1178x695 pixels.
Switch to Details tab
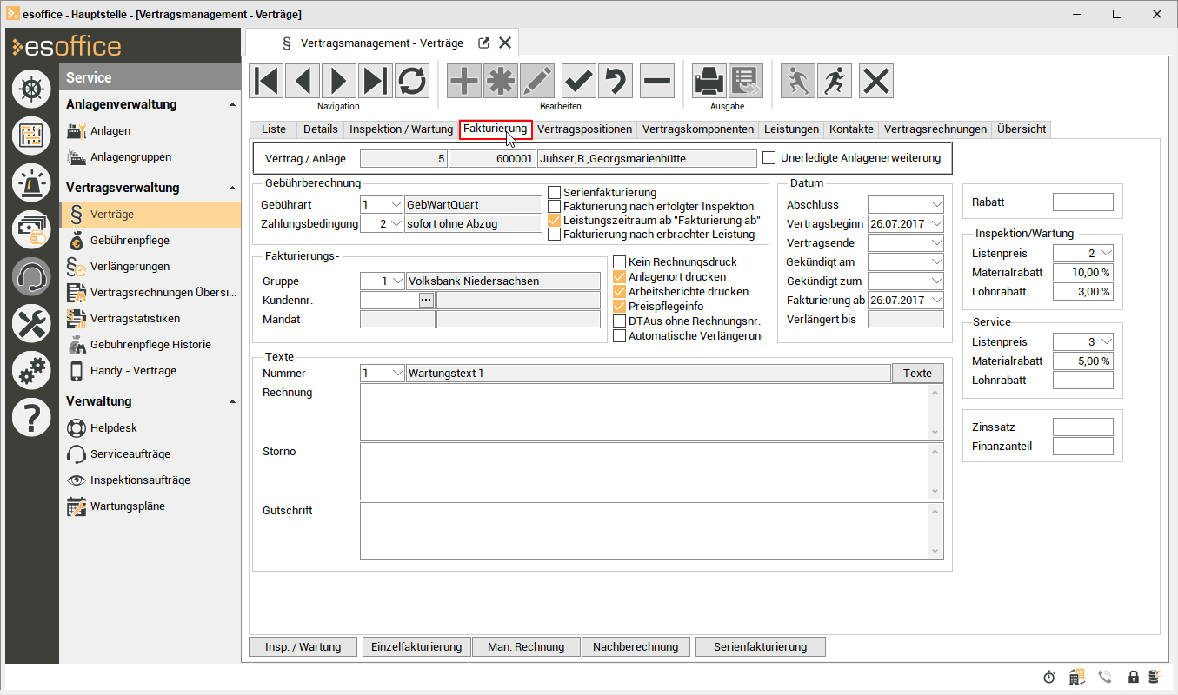pos(320,129)
